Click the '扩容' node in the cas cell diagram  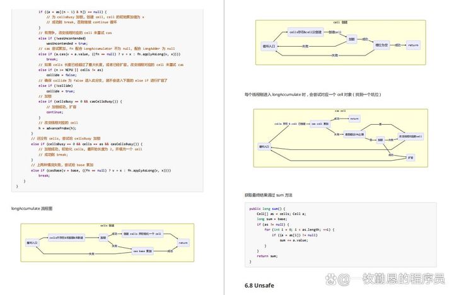pos(410,158)
